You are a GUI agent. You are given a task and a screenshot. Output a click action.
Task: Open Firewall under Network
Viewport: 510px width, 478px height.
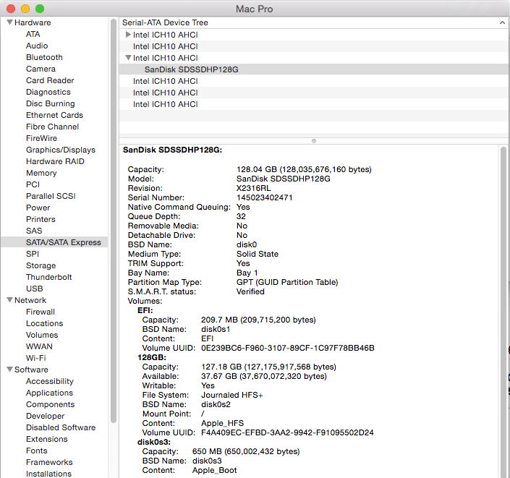[x=41, y=312]
